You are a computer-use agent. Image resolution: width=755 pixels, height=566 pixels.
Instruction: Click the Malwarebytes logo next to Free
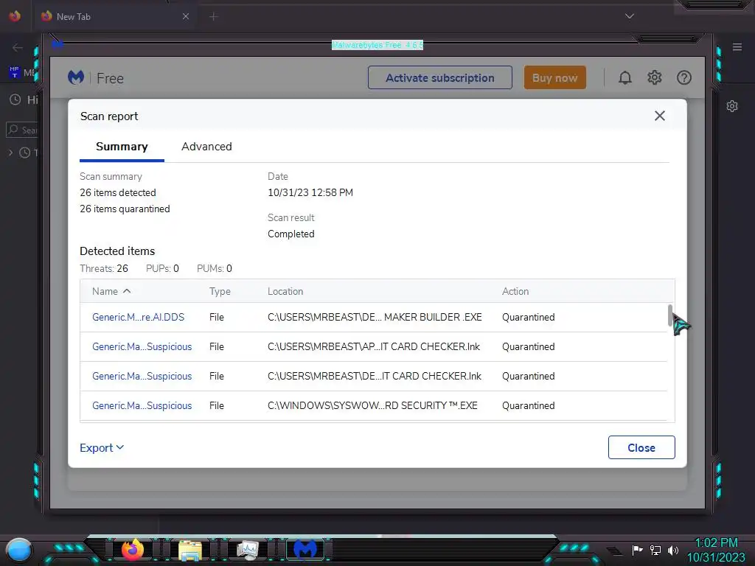click(76, 77)
